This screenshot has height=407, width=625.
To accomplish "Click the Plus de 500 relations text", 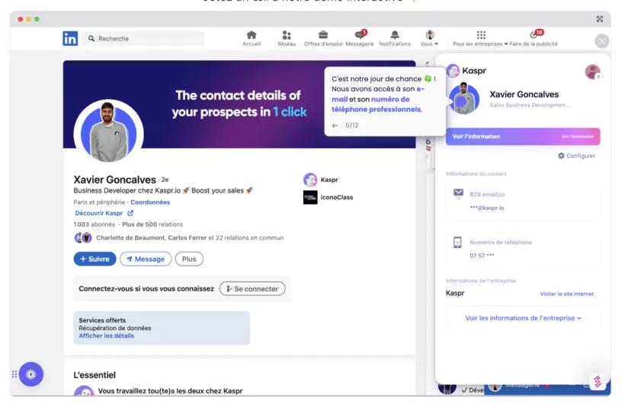I will point(152,224).
